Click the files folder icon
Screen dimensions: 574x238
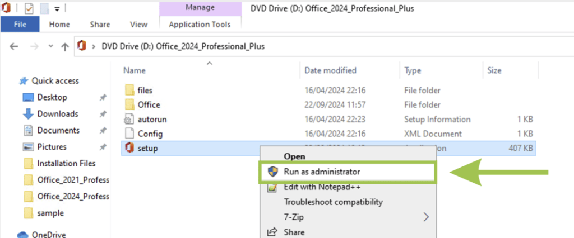pyautogui.click(x=129, y=90)
